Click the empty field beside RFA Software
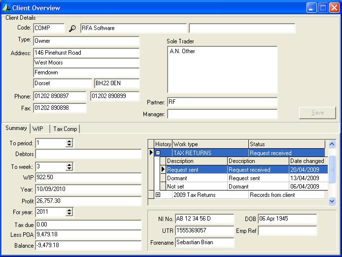This screenshot has width=342, height=257. click(242, 28)
